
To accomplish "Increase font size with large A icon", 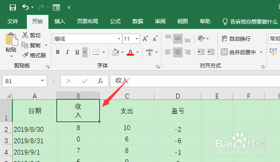I will coord(146,39).
